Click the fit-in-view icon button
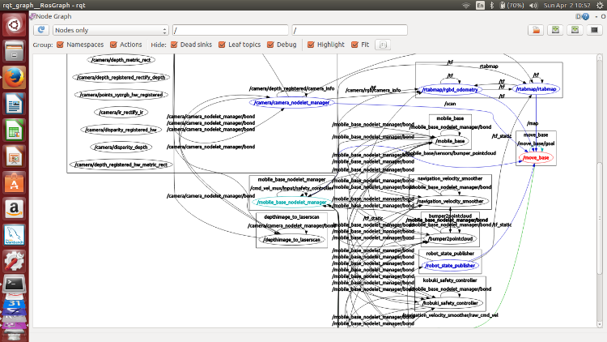This screenshot has width=607, height=342. click(383, 45)
